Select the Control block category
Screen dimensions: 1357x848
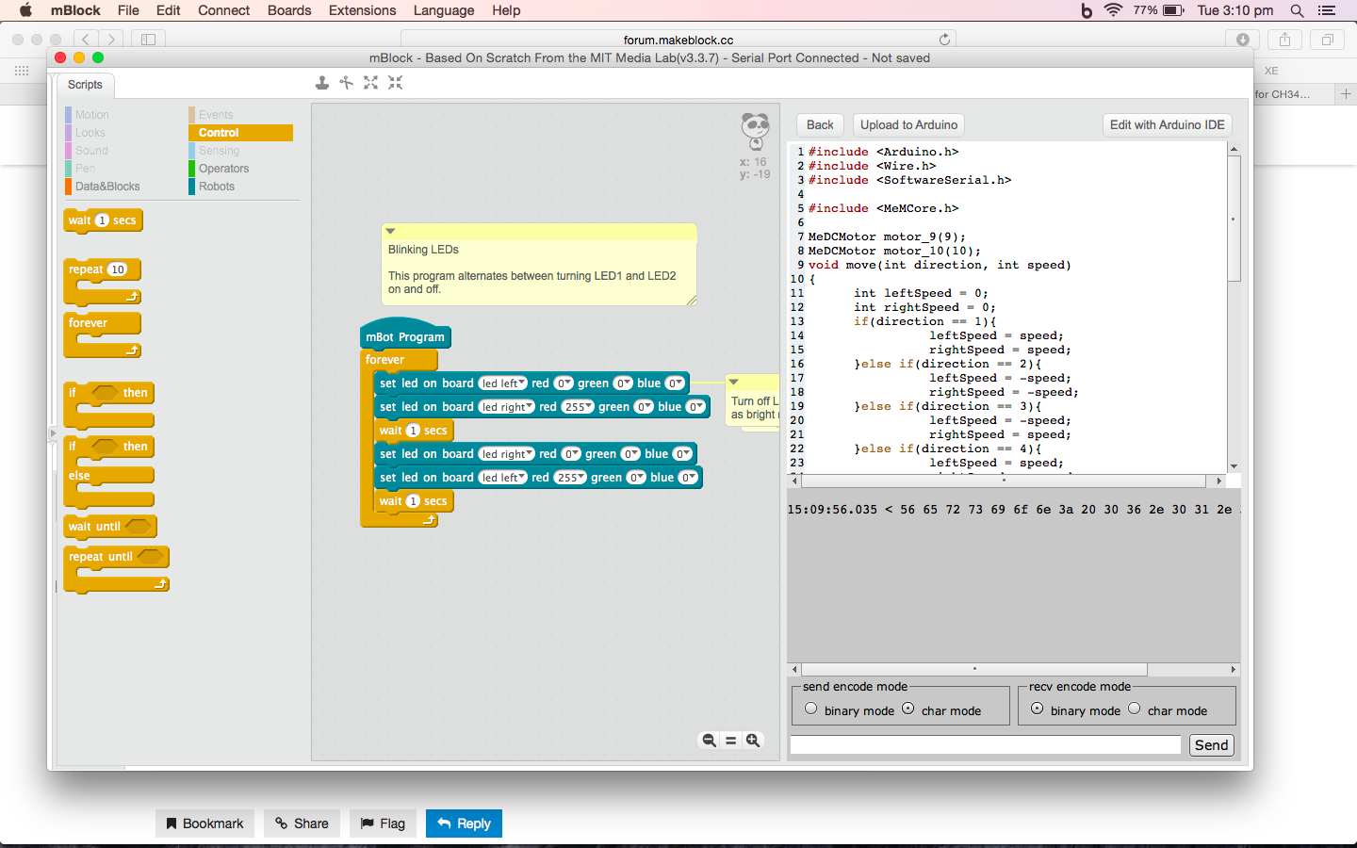240,133
